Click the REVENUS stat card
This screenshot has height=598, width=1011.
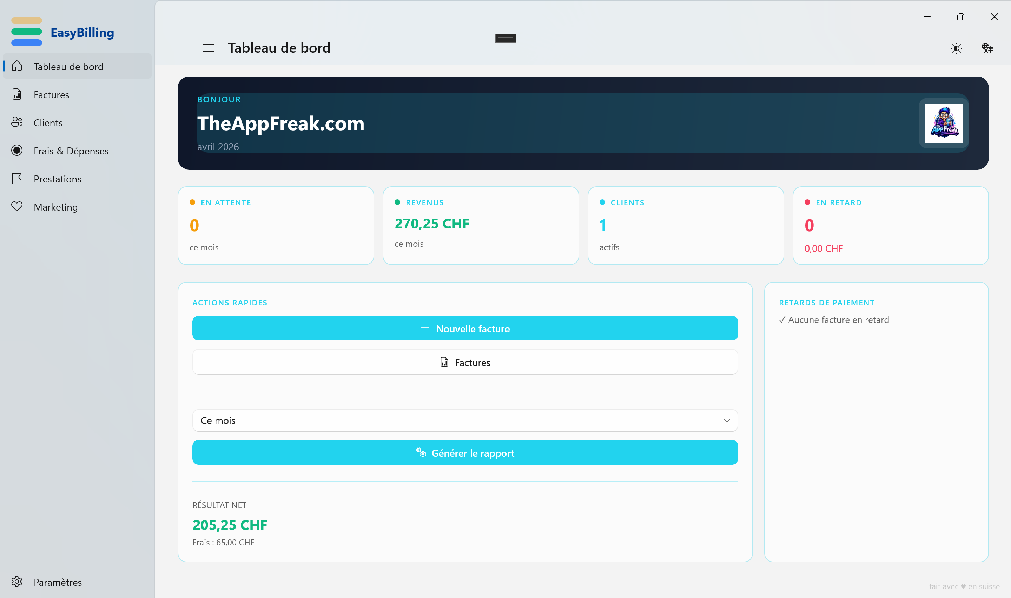[481, 225]
